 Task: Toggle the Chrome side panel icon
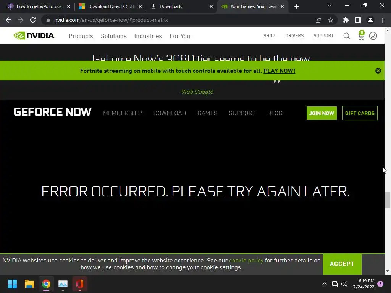pyautogui.click(x=358, y=20)
